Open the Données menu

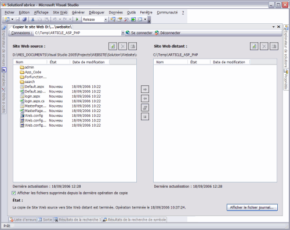115,12
